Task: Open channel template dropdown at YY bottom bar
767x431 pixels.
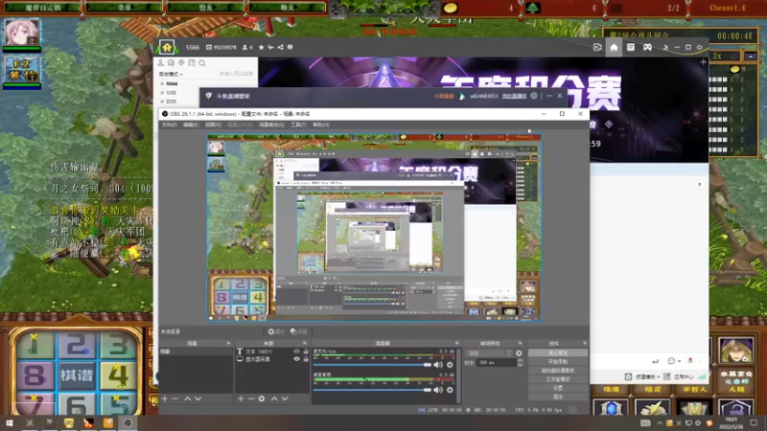Action: click(x=647, y=376)
